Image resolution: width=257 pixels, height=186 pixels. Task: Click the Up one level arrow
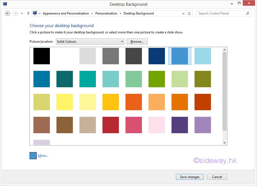[x=28, y=13]
